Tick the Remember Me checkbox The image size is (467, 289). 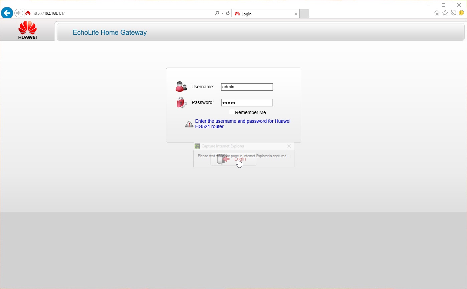pyautogui.click(x=232, y=112)
